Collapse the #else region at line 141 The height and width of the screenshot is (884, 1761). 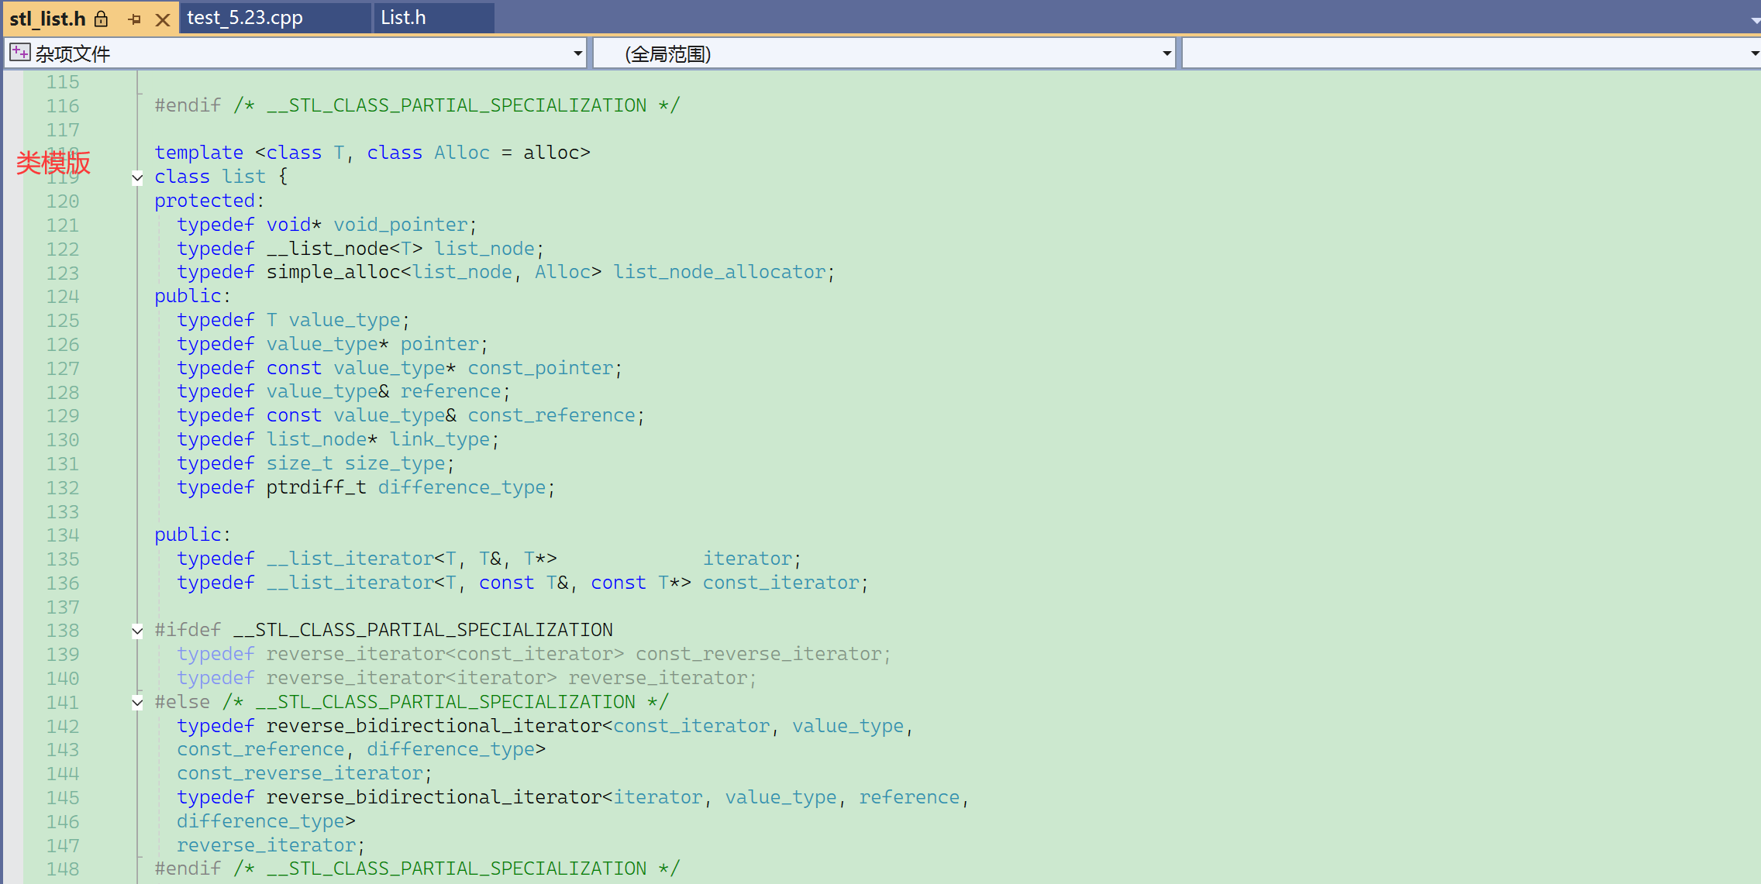[137, 703]
